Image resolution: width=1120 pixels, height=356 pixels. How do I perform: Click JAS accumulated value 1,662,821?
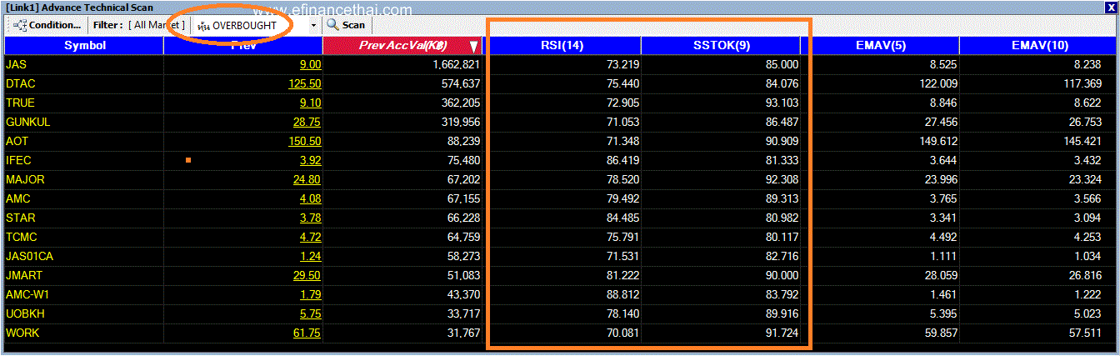tap(457, 64)
